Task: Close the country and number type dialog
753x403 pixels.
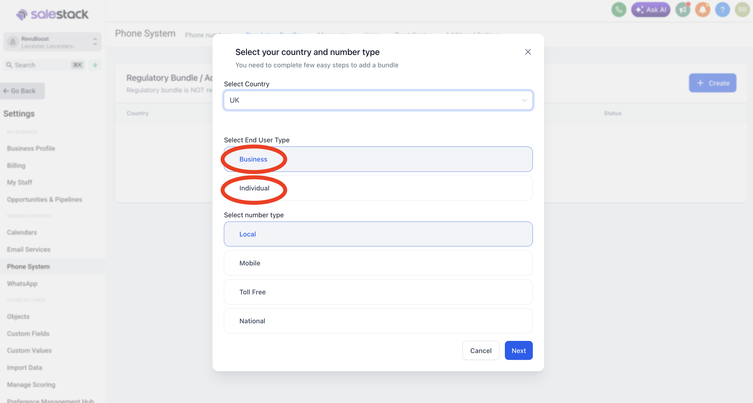Action: 528,52
